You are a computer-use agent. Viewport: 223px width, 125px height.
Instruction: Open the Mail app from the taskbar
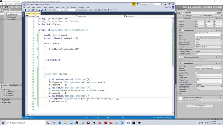click(71, 123)
